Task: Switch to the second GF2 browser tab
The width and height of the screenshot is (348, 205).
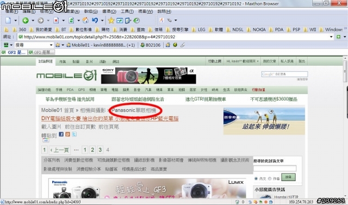Action: point(41,52)
